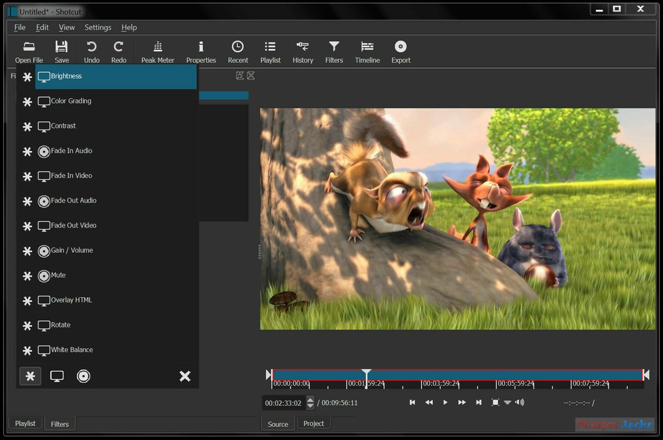Viewport: 663px width, 440px height.
Task: Mute playback using the volume icon
Action: pyautogui.click(x=519, y=402)
